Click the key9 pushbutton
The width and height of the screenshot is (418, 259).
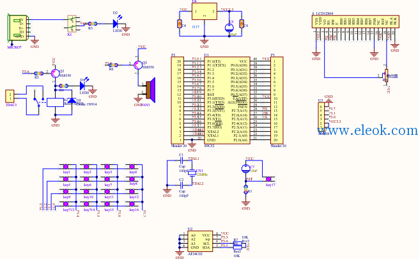pyautogui.click(x=65, y=191)
